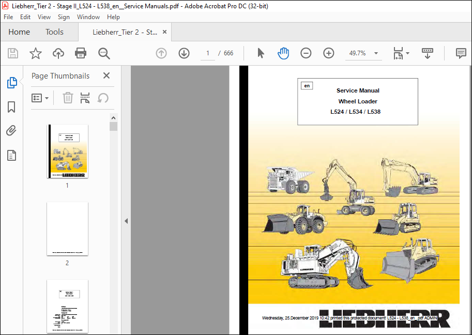The height and width of the screenshot is (335, 472).
Task: Open the Bookmarks sidebar panel
Action: 11,107
